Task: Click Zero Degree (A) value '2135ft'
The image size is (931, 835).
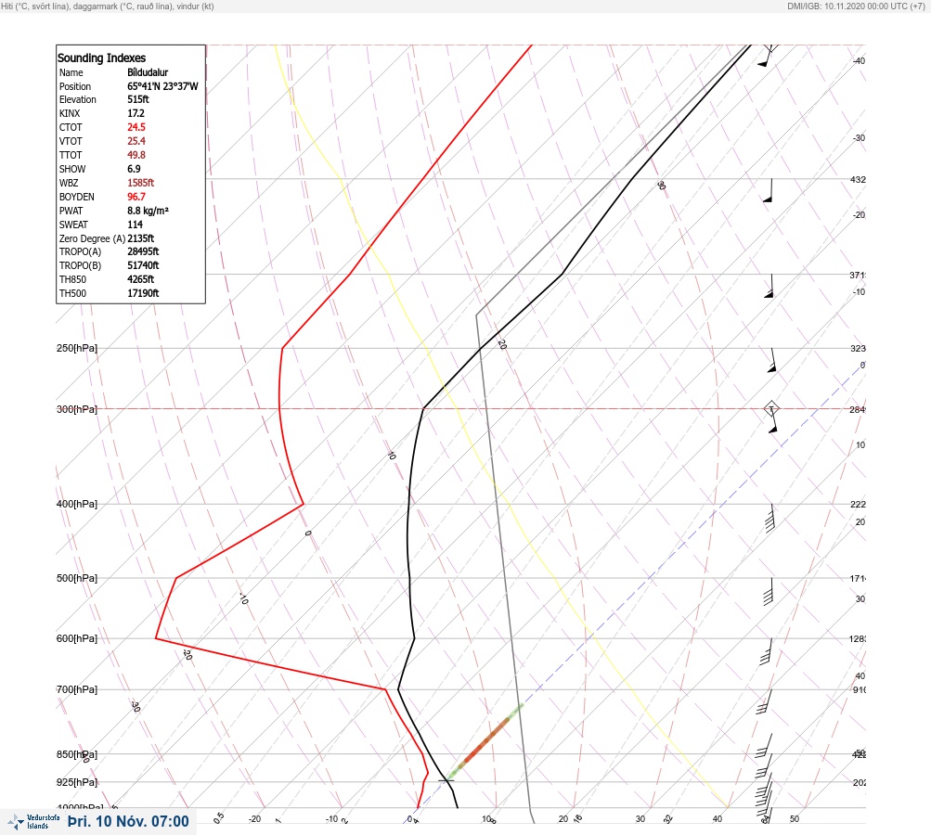Action: tap(141, 238)
